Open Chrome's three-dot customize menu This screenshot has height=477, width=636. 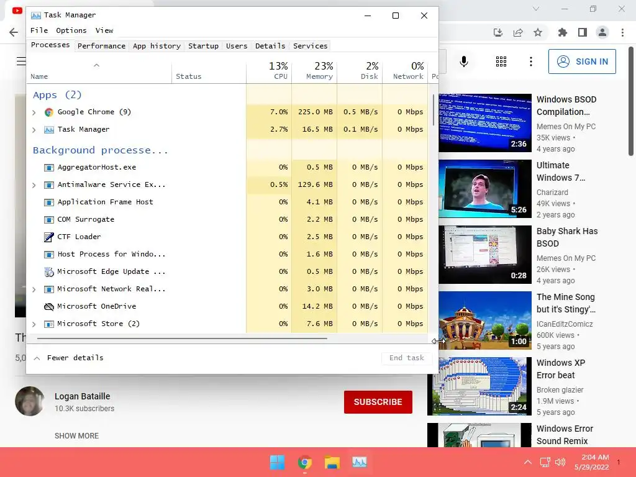point(622,32)
